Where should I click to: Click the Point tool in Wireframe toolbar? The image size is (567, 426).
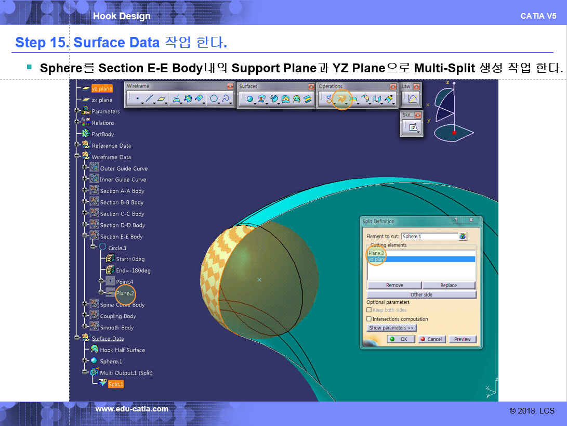(137, 98)
